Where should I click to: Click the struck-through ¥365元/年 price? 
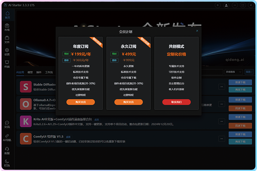coord(81,60)
